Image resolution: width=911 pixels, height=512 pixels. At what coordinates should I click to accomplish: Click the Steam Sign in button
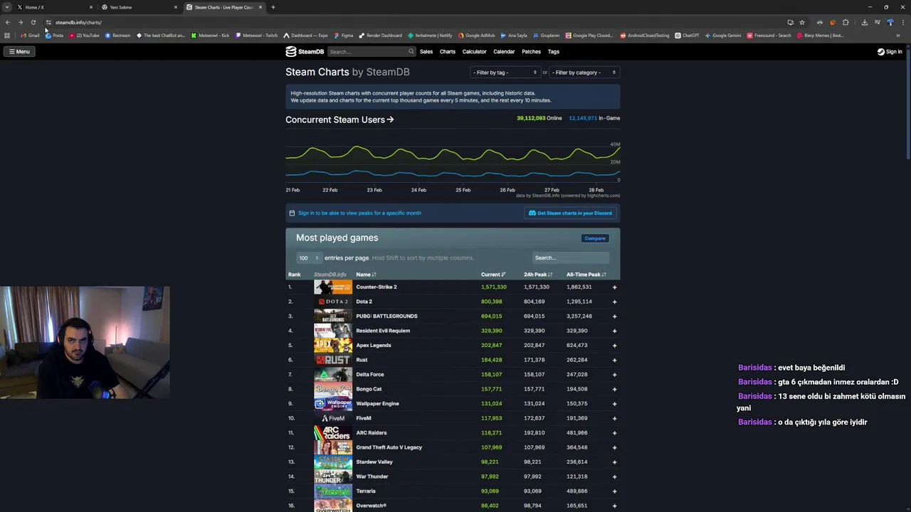click(x=890, y=51)
